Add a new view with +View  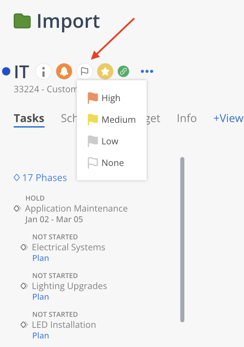[228, 119]
